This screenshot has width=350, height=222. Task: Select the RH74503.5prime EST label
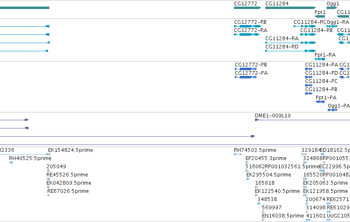pyautogui.click(x=255, y=150)
